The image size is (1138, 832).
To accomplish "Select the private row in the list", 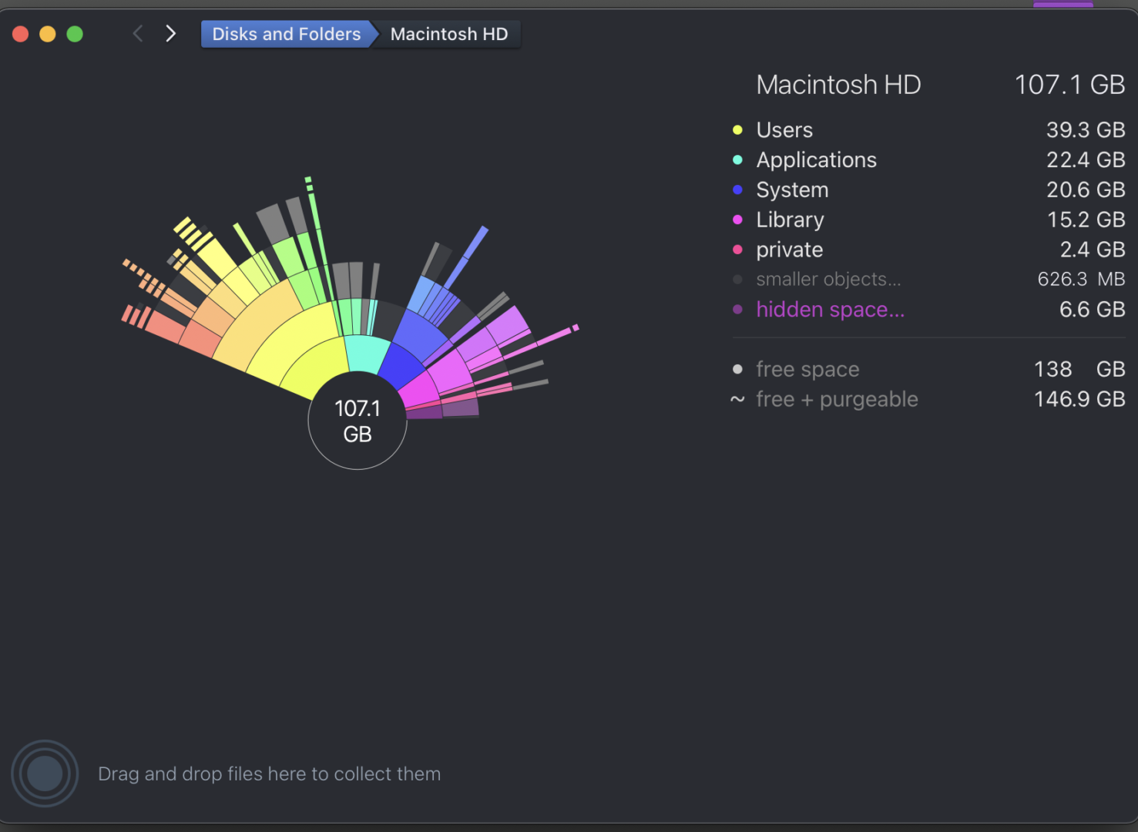I will point(928,250).
